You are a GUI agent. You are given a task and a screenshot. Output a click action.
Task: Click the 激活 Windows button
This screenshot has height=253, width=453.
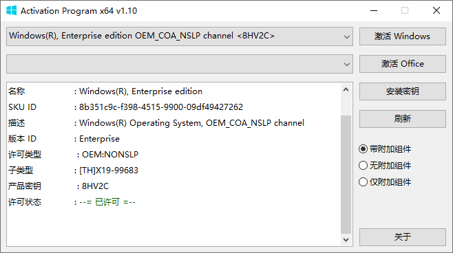point(403,36)
